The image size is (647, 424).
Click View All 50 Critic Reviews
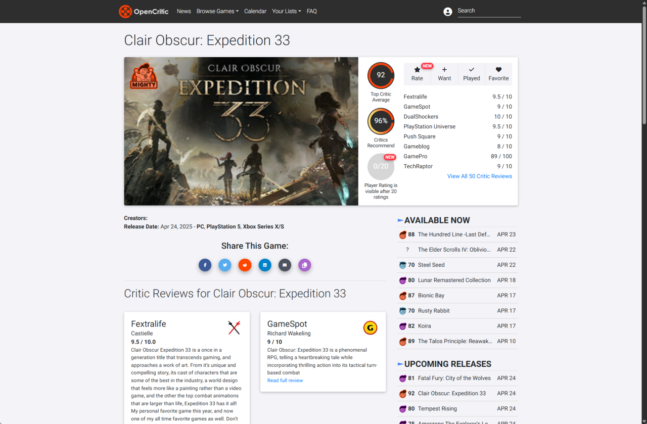(x=480, y=176)
